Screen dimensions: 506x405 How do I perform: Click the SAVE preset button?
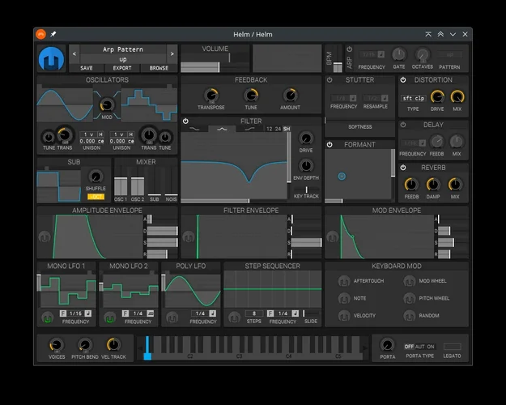pyautogui.click(x=87, y=69)
